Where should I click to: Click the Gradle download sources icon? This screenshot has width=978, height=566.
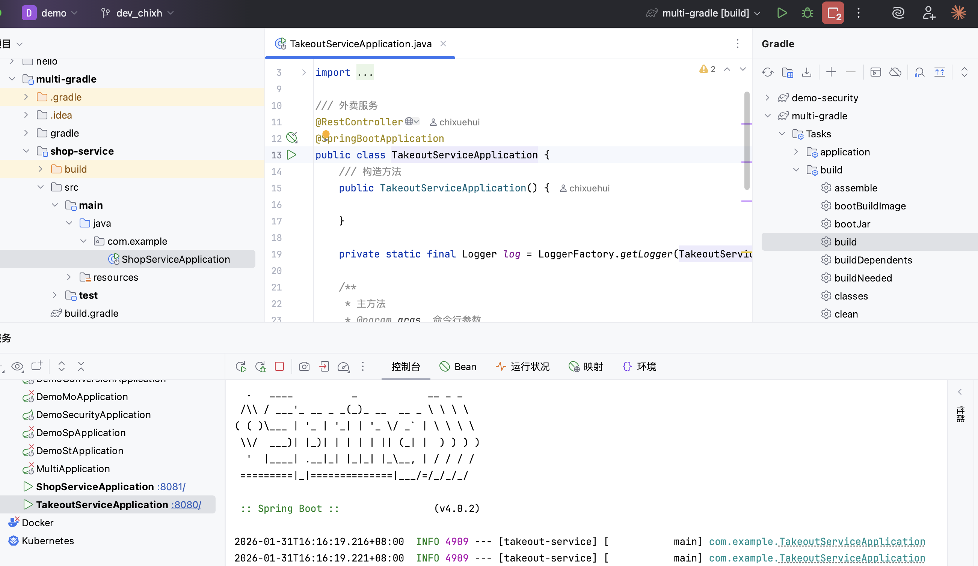[806, 72]
